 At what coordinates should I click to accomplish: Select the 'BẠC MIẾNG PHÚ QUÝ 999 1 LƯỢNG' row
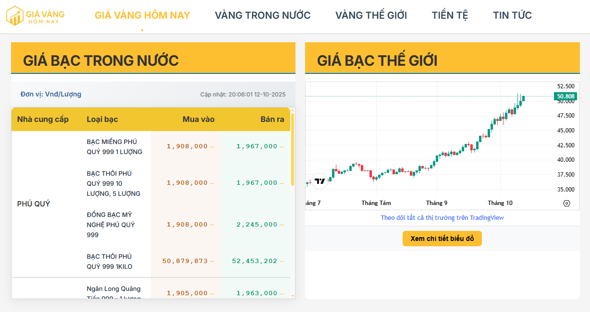[114, 147]
